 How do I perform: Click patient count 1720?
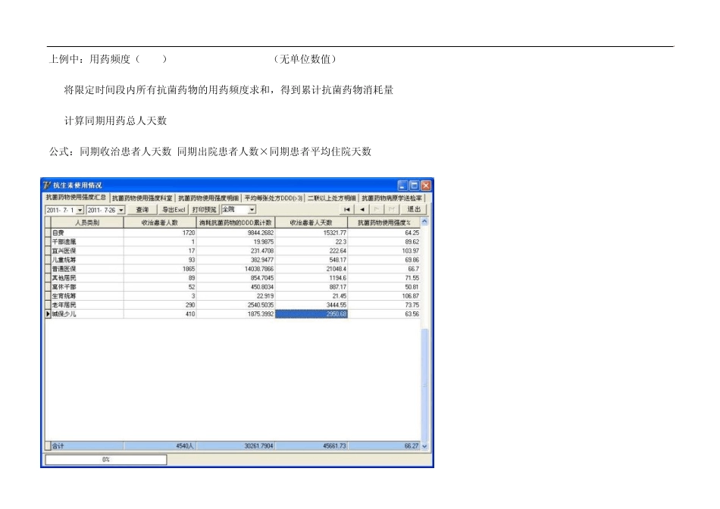click(189, 233)
